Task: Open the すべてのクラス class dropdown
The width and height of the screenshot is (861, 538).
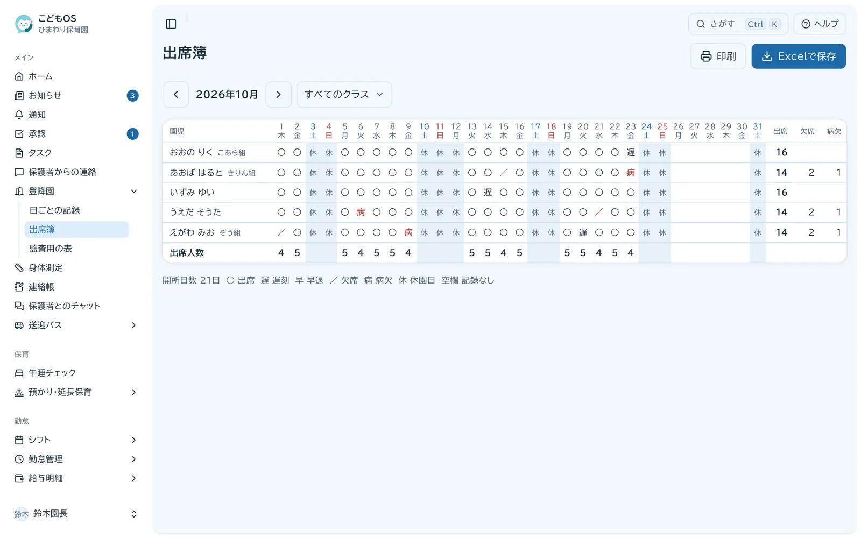Action: click(x=344, y=95)
